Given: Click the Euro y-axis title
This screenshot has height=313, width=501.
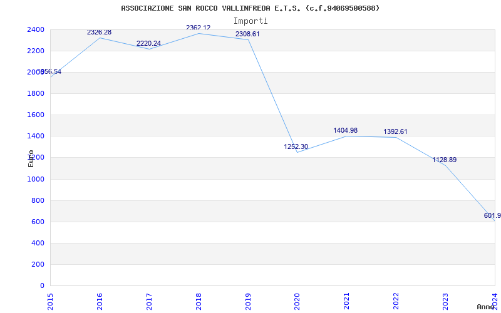Looking at the screenshot, I should (x=31, y=158).
